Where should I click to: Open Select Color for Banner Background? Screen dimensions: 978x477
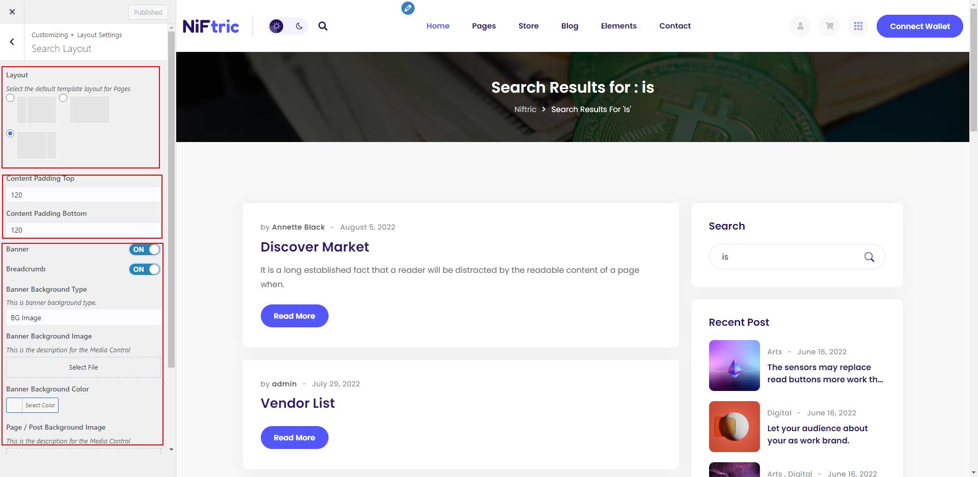(x=33, y=405)
